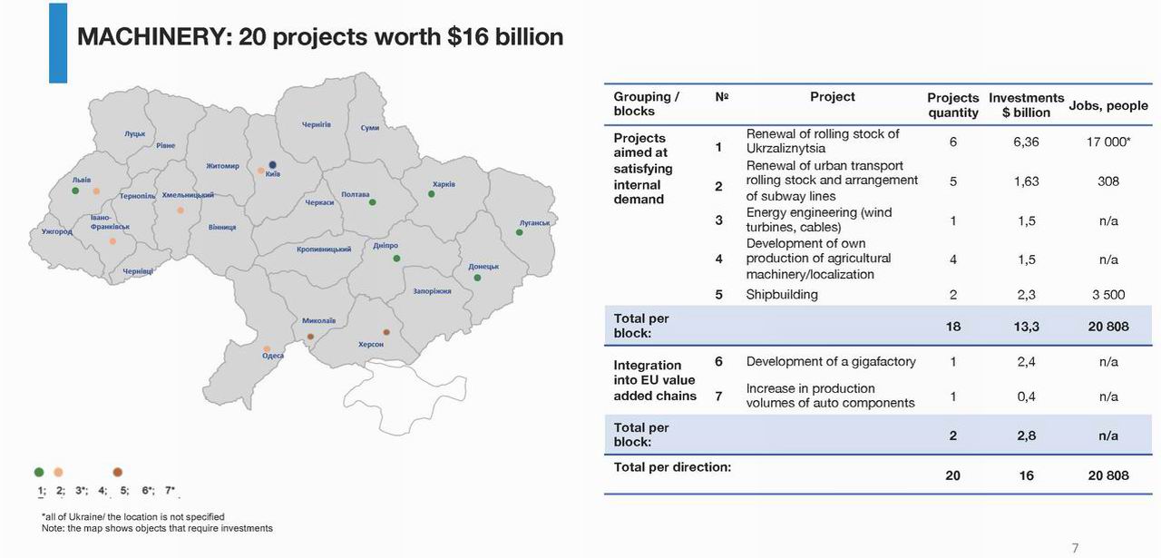Screen dimensions: 1161x558
Task: Click the 'Jobs, people' column header
Action: tap(1108, 105)
